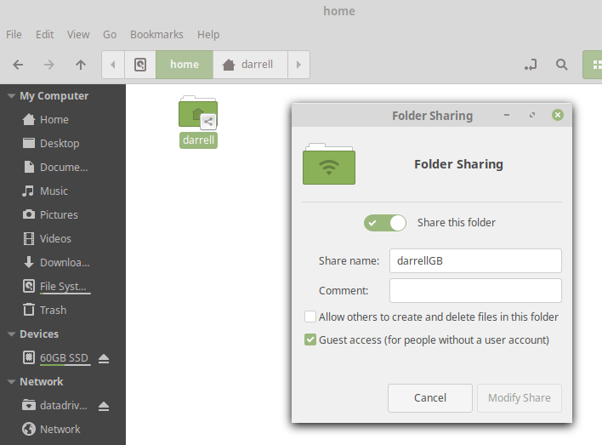Click the up directory arrow

[x=81, y=65]
